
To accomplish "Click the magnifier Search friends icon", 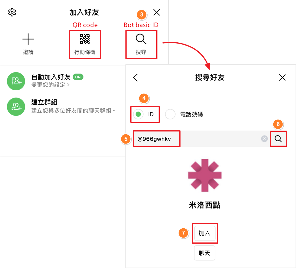I will [x=141, y=39].
